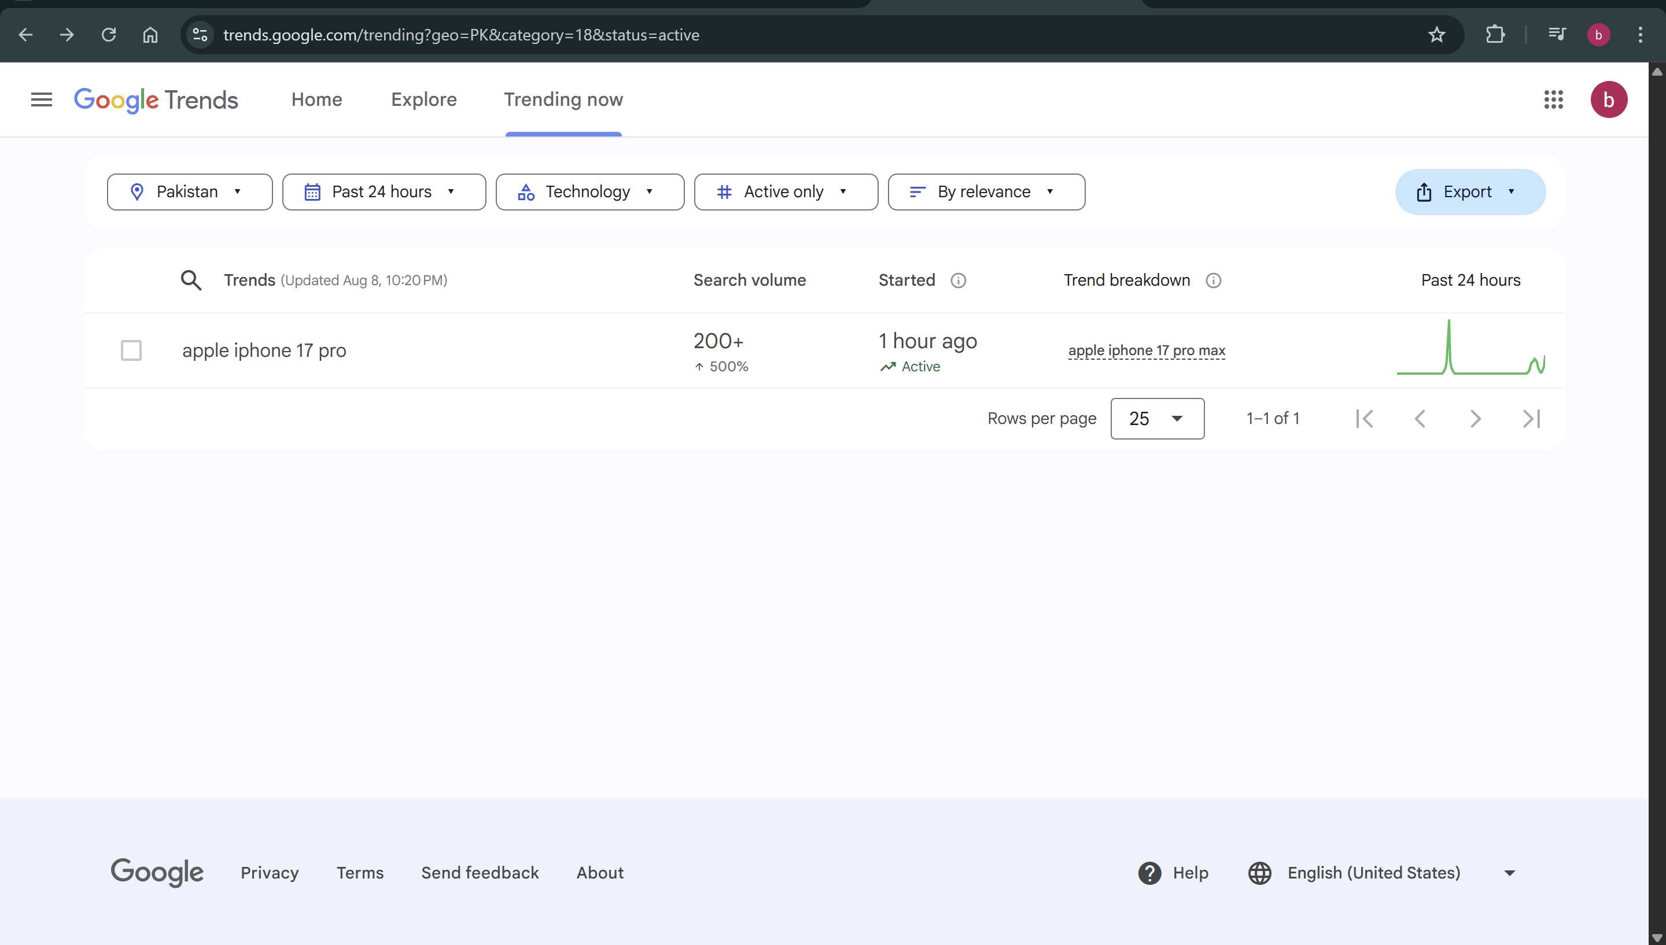Click the Started column info icon
Viewport: 1666px width, 945px height.
coord(958,280)
